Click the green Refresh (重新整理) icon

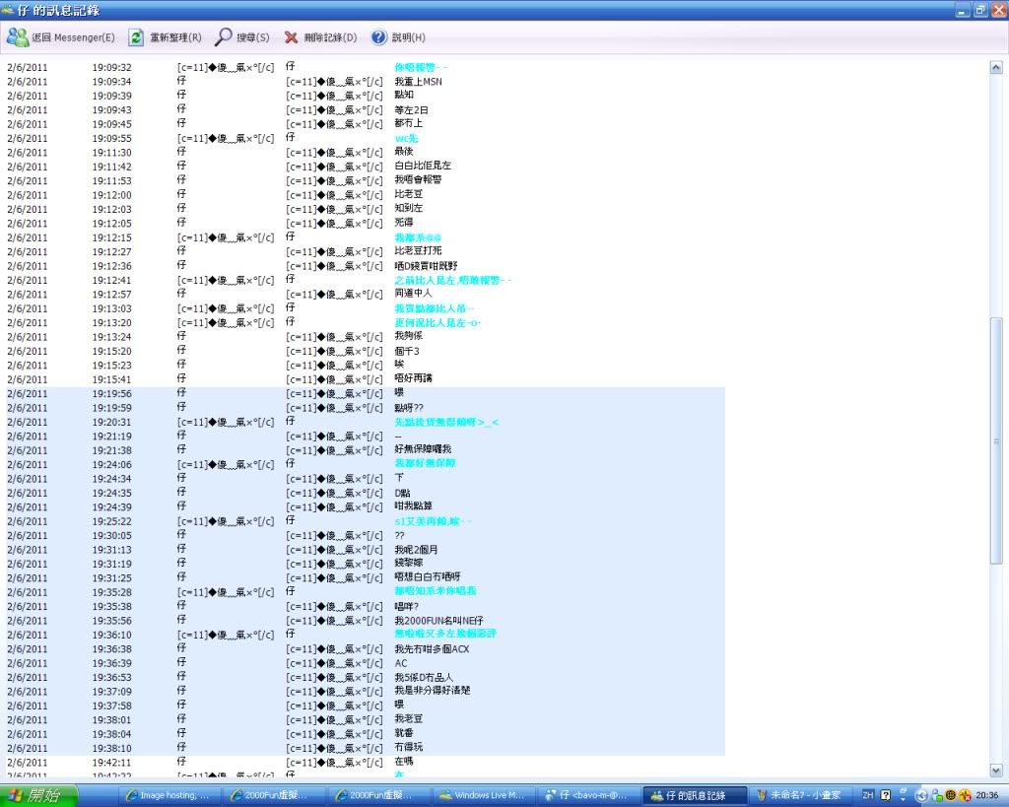coord(136,37)
